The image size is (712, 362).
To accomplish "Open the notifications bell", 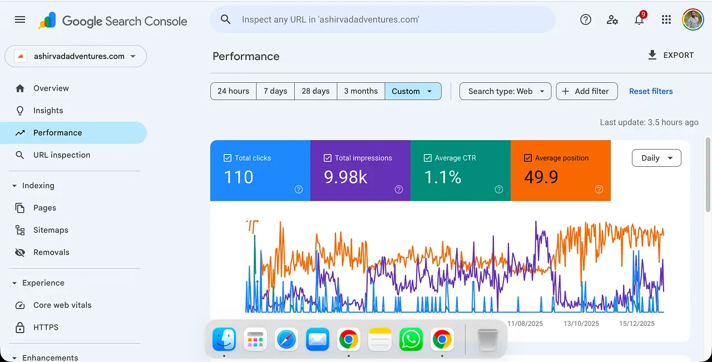I will coord(639,19).
